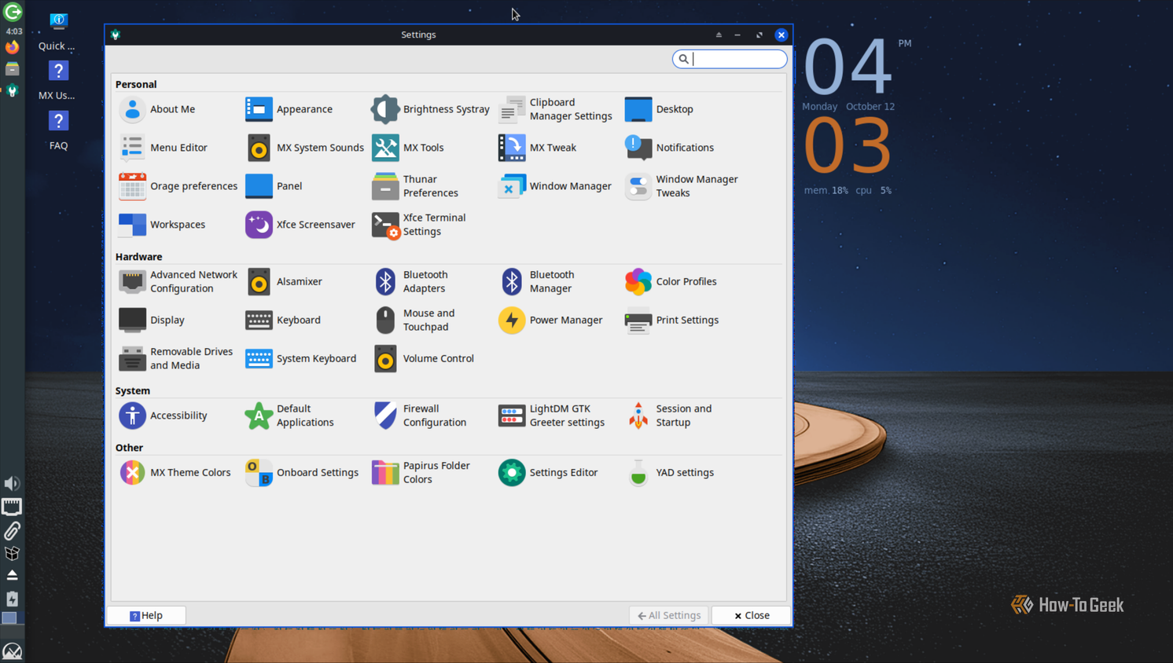Open Print Settings
Viewport: 1173px width, 663px height.
[x=672, y=320]
